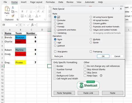Screen dimensions: 132x103
Task: Cancel formula bar entry X icon
Action: (x=24, y=25)
